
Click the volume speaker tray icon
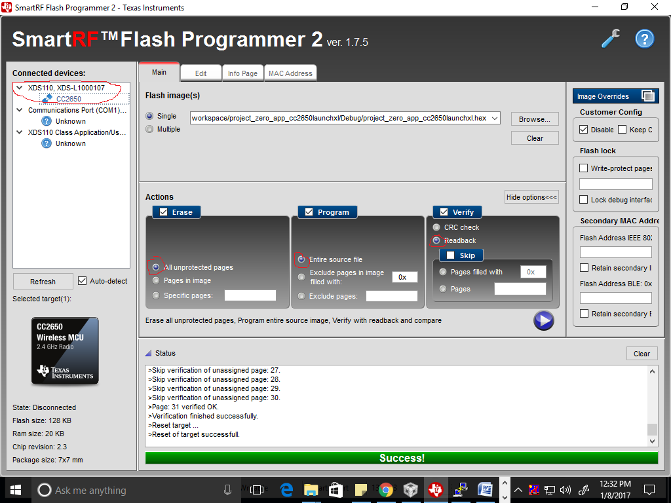[566, 490]
